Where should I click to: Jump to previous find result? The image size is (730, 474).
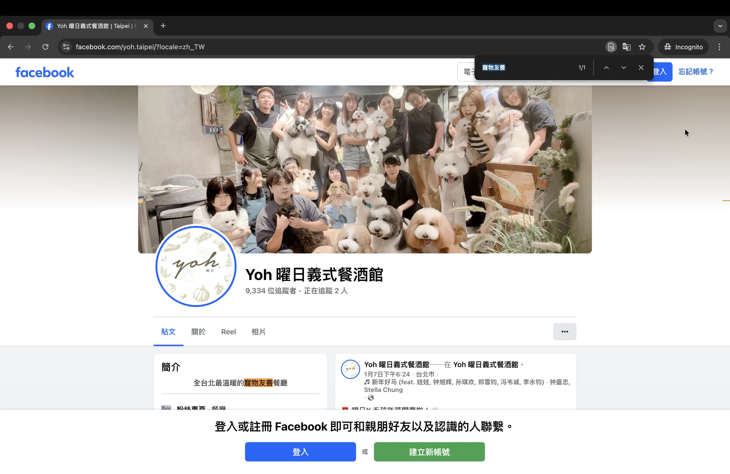pos(606,68)
